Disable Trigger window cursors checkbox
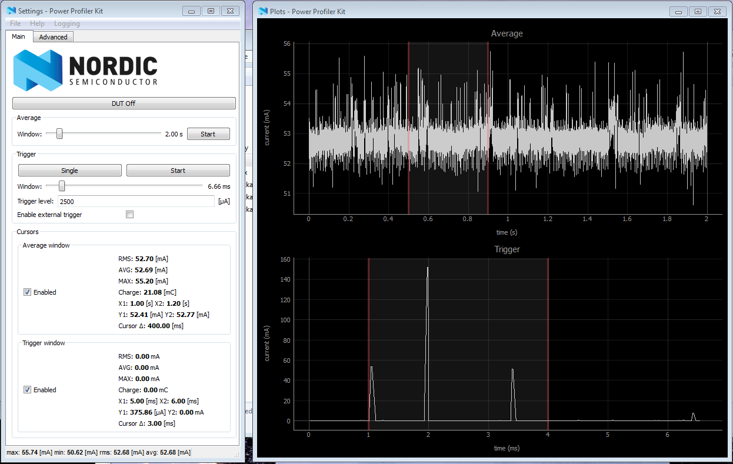733x464 pixels. 27,390
